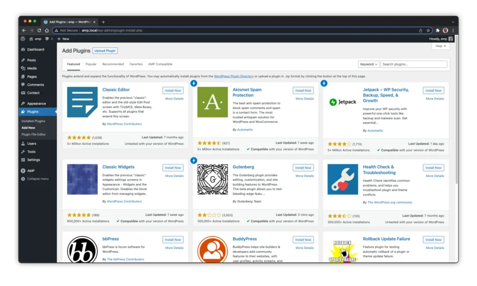Click the Classic Widgets plugin thumbnail
Screen dimensions: 477x286
[82, 179]
